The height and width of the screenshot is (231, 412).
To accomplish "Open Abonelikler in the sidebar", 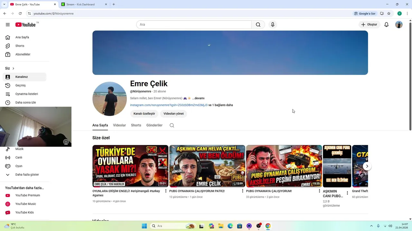I will [24, 55].
